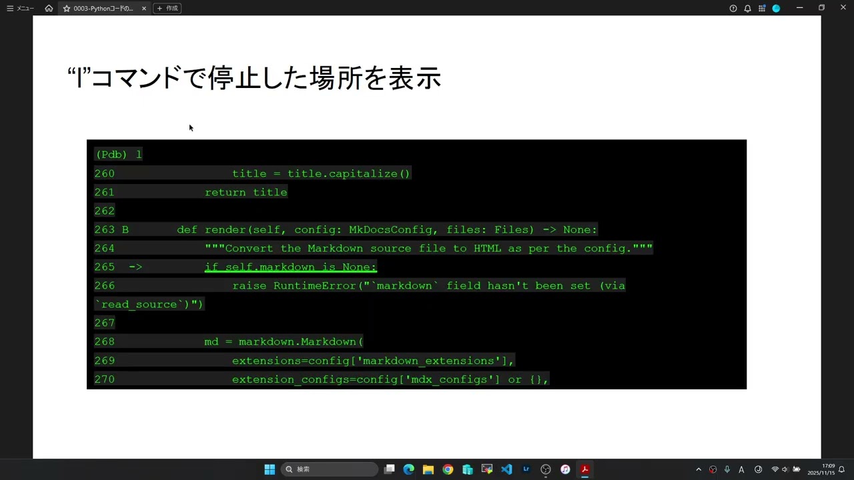Open Acrobat notifications bell
The height and width of the screenshot is (480, 854).
point(747,8)
